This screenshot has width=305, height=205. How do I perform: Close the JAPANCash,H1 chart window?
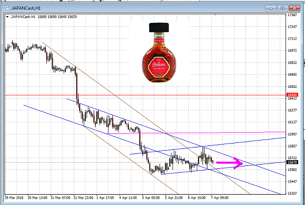pyautogui.click(x=294, y=8)
